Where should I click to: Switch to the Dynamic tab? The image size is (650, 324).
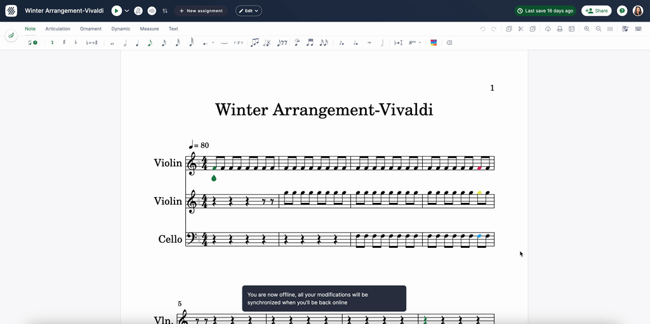point(121,29)
